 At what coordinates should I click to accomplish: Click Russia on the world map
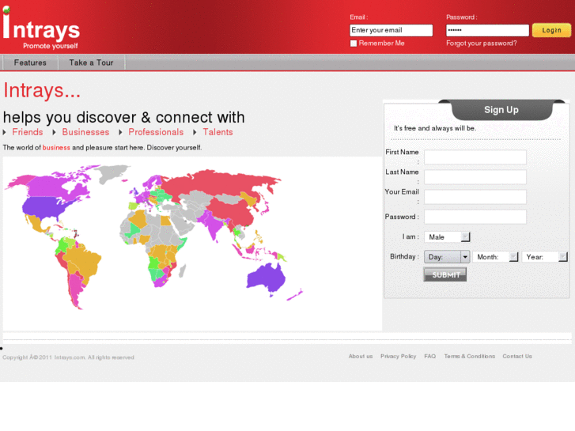220,183
